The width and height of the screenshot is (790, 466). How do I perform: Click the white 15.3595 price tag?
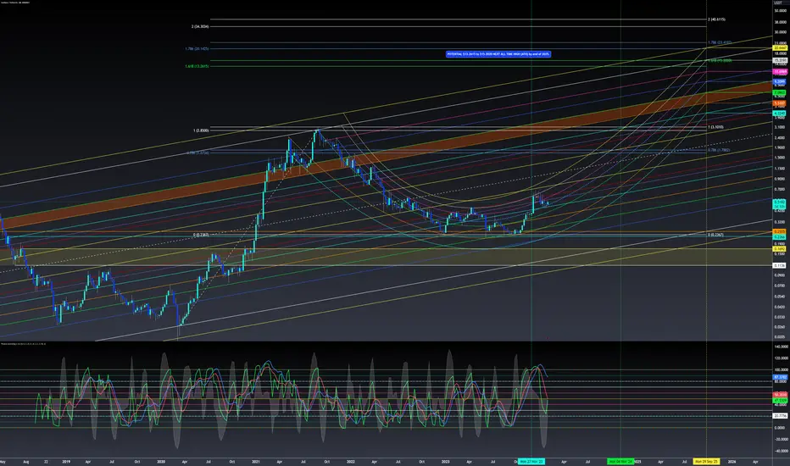point(780,60)
